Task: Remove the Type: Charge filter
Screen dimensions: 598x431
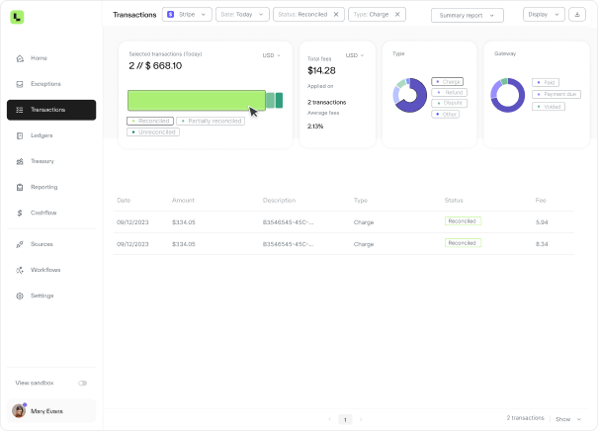Action: [398, 15]
